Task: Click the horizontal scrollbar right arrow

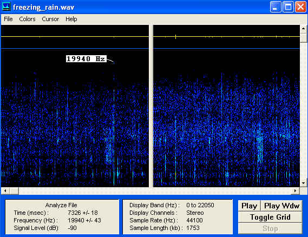Action: pyautogui.click(x=295, y=190)
